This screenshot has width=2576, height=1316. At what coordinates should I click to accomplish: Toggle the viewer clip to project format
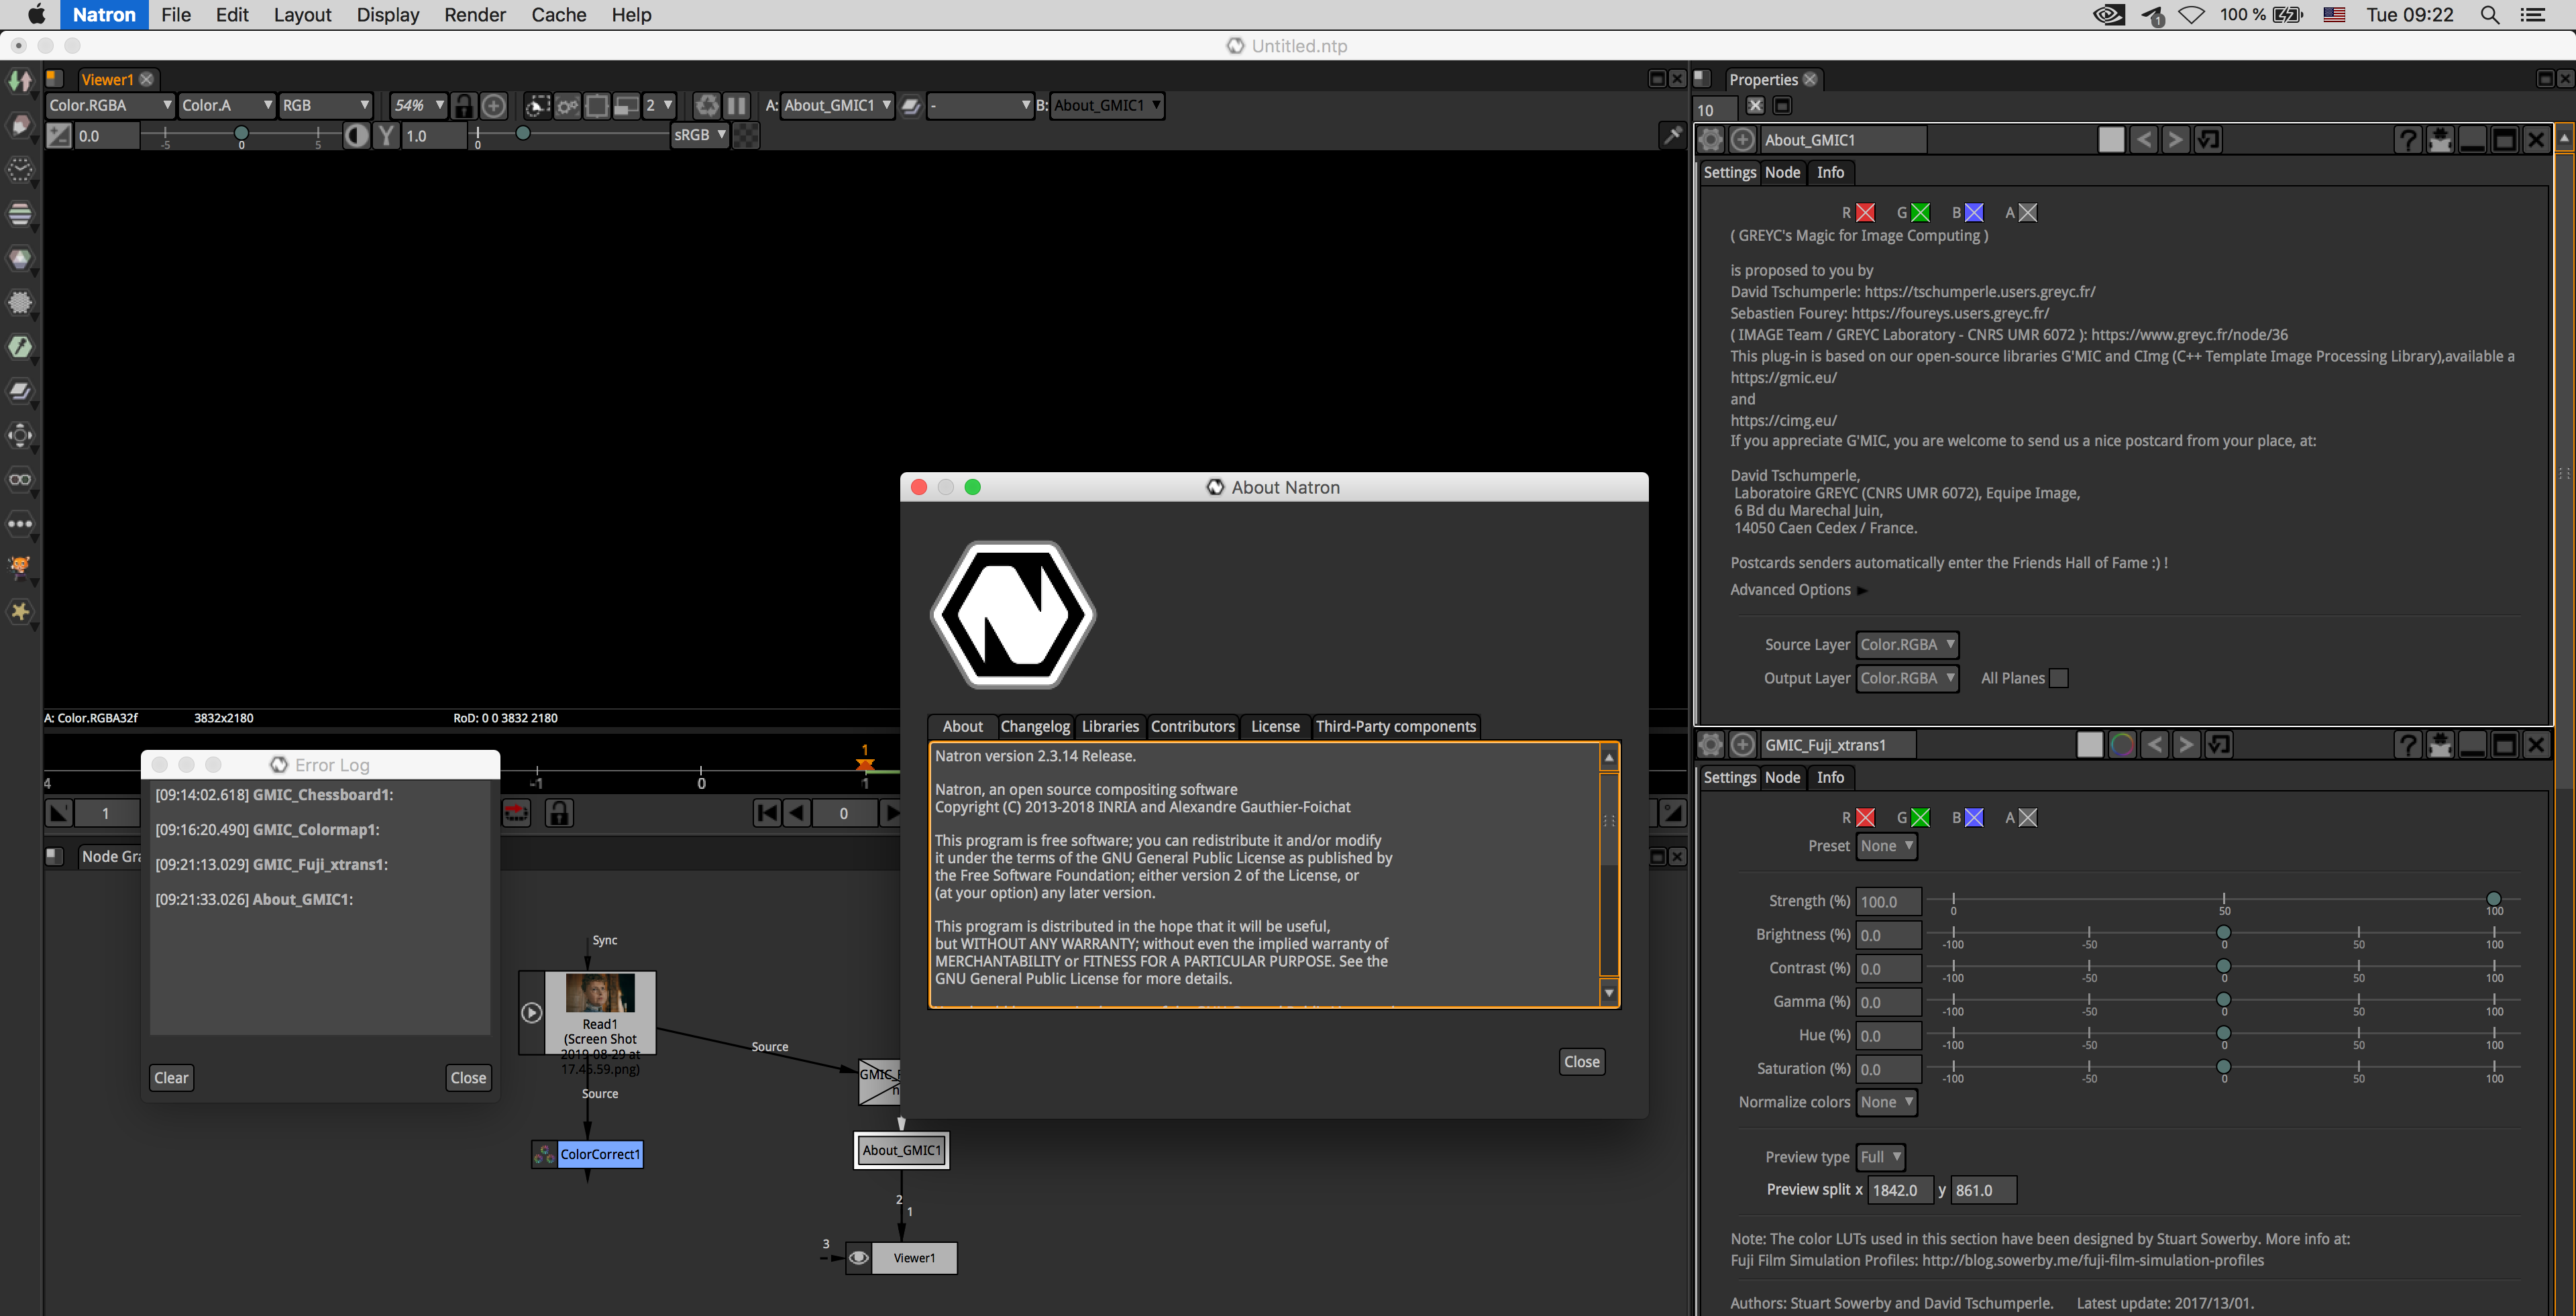[x=537, y=106]
